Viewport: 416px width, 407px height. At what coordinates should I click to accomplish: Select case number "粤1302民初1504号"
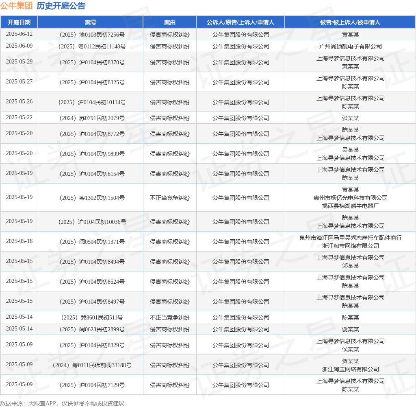(102, 198)
